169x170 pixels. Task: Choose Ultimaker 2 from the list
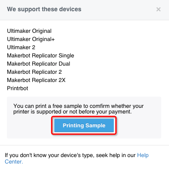click(x=21, y=47)
